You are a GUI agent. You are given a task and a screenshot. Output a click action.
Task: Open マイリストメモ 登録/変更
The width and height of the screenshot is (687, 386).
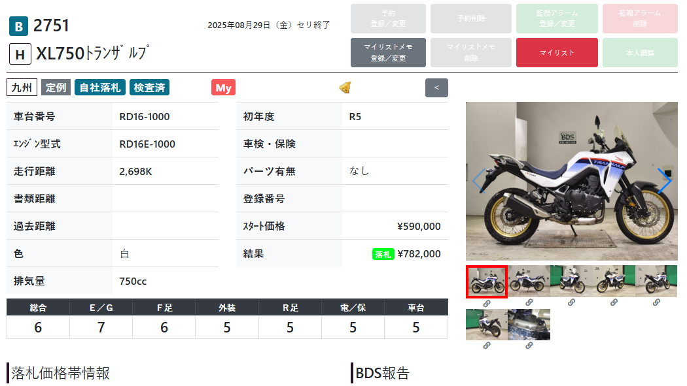pos(388,52)
